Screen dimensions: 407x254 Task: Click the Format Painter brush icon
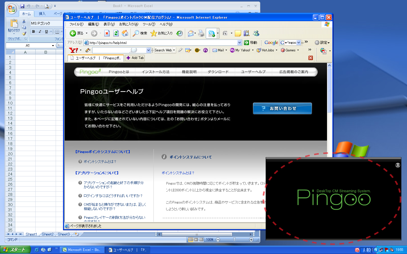[x=24, y=34]
